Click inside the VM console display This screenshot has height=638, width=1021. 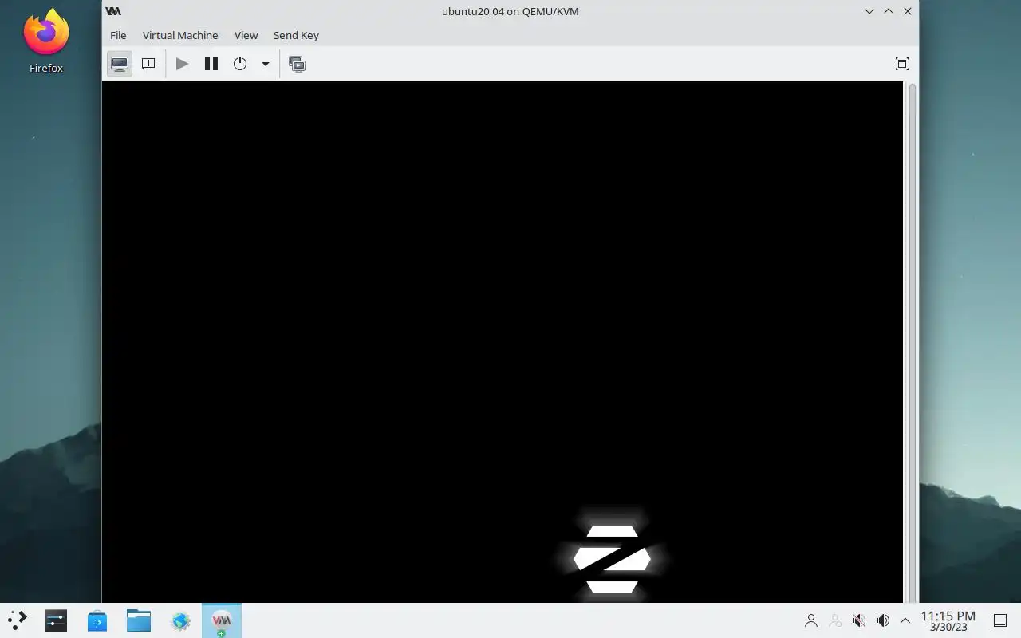503,341
